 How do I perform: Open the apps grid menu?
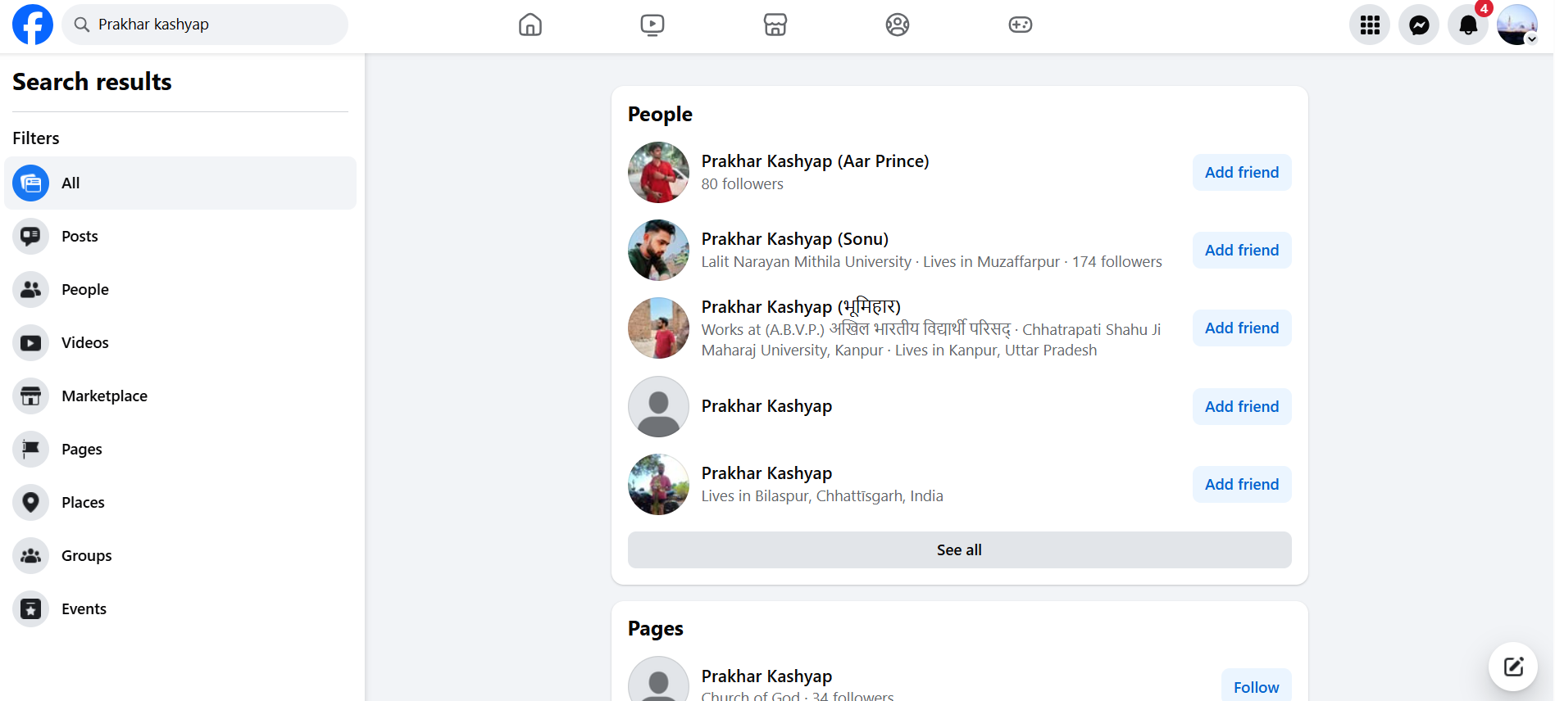coord(1370,25)
